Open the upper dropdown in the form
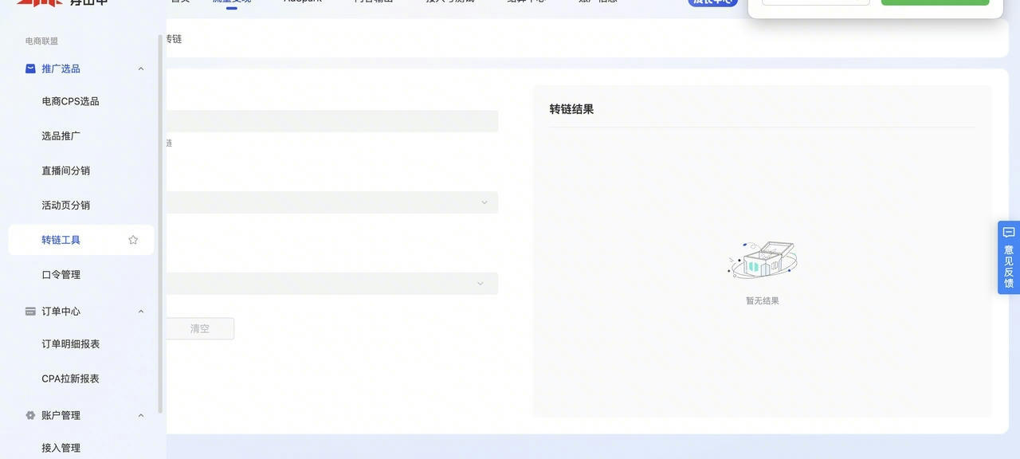Screen dimensions: 1020x459 coord(331,202)
